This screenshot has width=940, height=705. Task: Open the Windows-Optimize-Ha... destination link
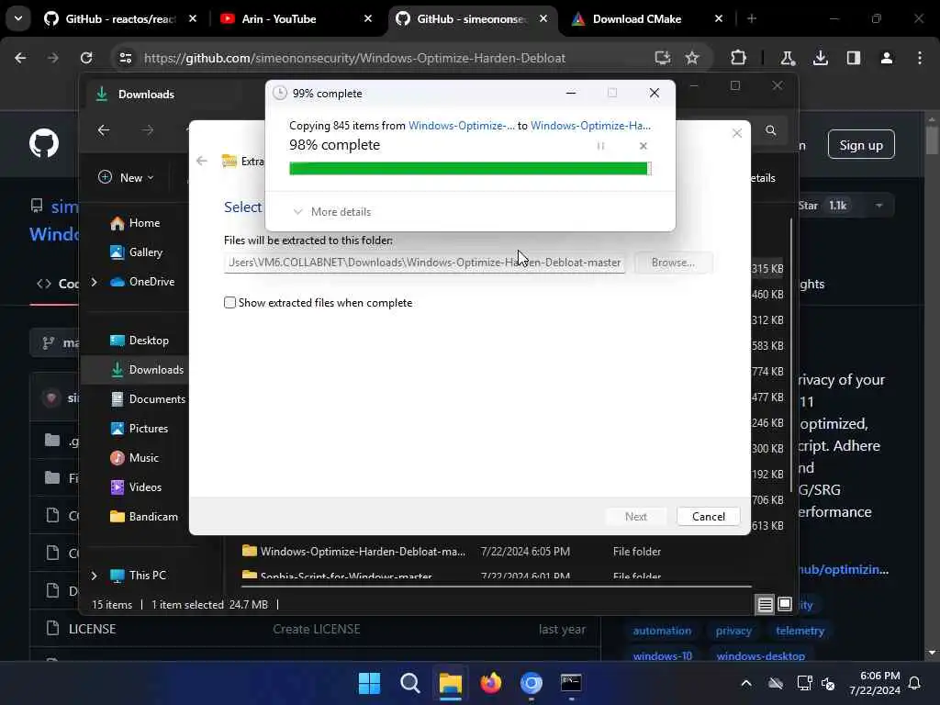590,125
